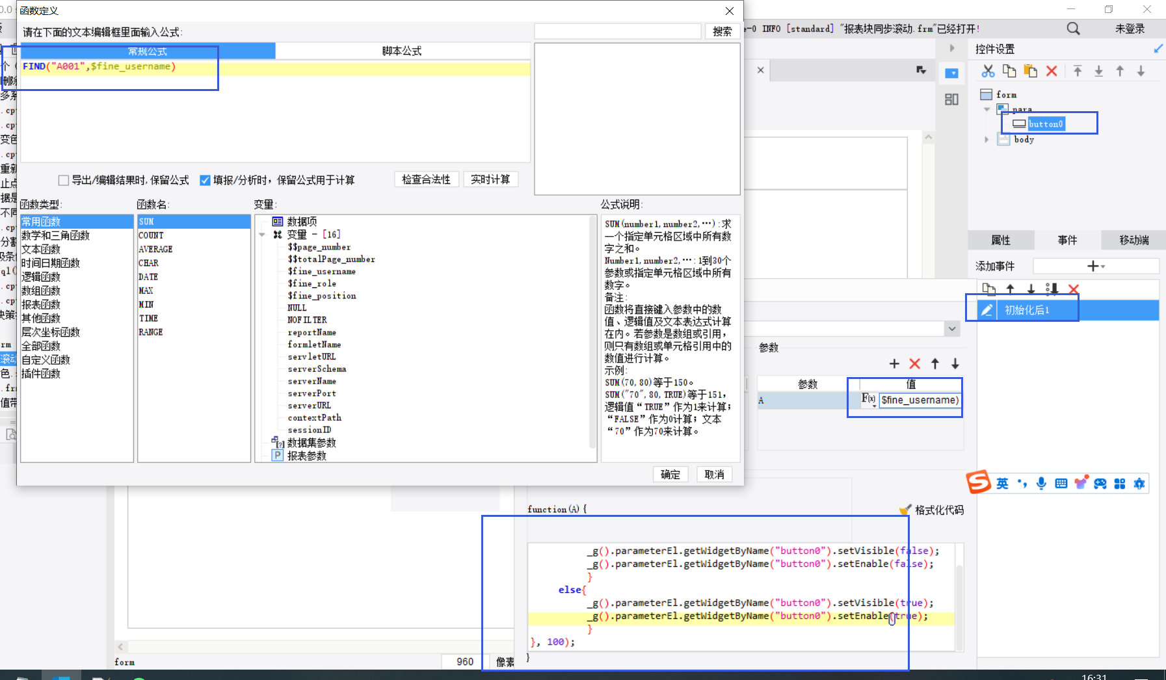Remove parameter with red X in 参数 section
Screen dimensions: 1166x680
point(915,364)
